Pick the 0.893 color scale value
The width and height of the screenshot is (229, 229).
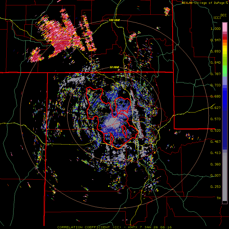pos(216,51)
